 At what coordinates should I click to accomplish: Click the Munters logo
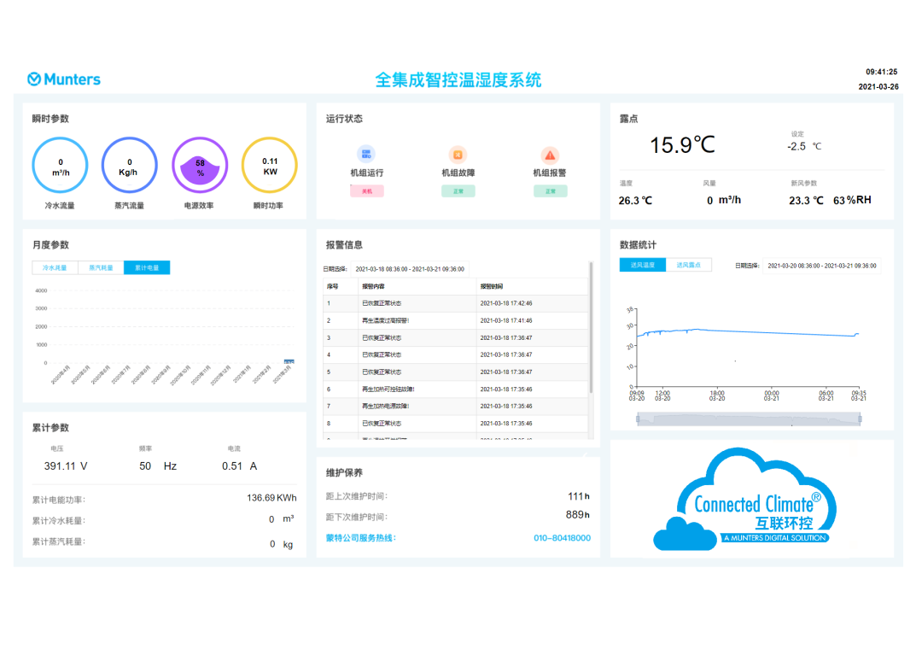pos(64,79)
